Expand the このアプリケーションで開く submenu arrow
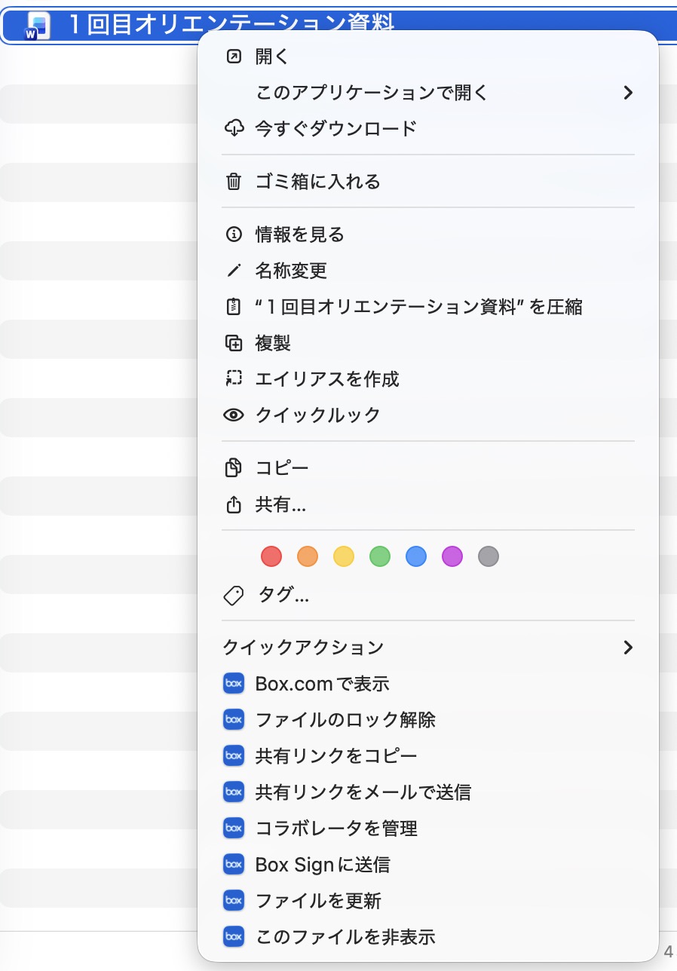This screenshot has height=971, width=677. 627,93
